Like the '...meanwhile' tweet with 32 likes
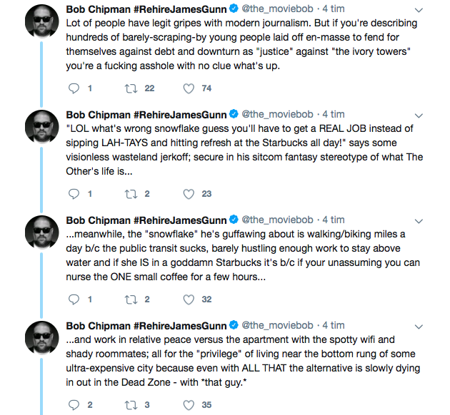This screenshot has width=450, height=415. [x=189, y=299]
